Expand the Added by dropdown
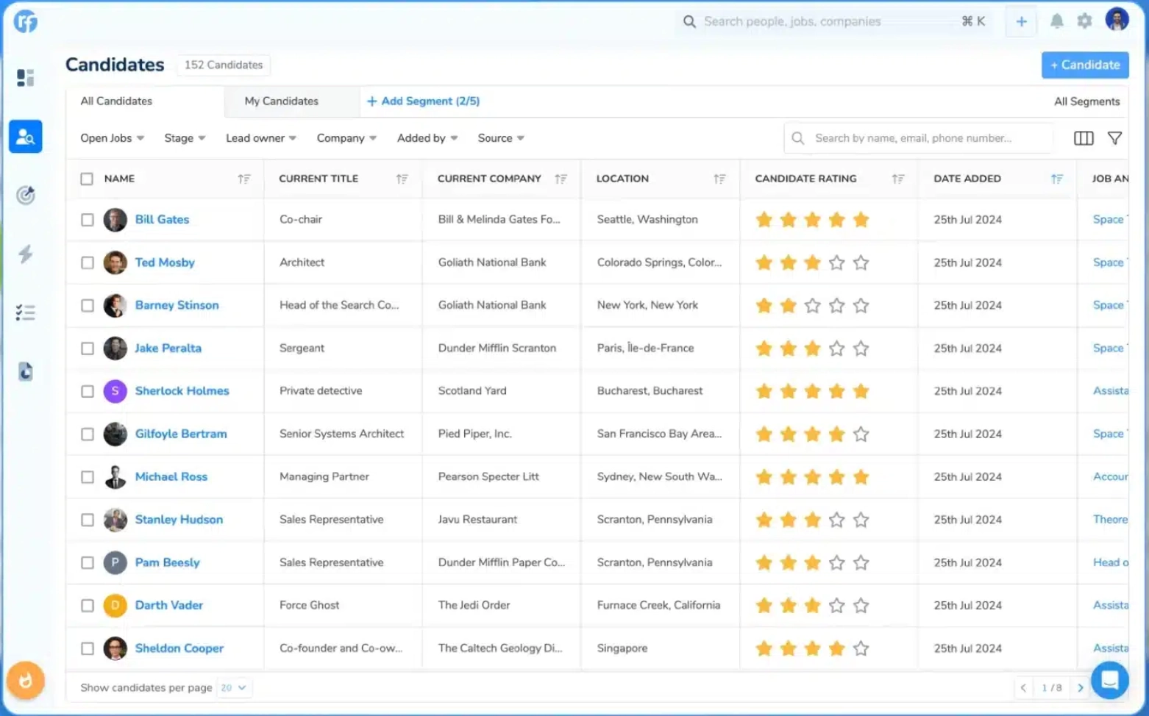This screenshot has width=1149, height=716. click(x=427, y=138)
